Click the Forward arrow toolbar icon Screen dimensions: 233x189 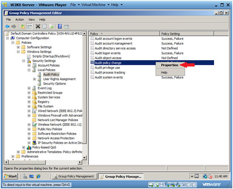(14, 27)
